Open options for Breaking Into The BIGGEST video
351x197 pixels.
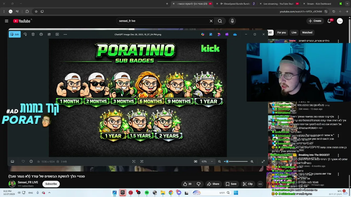point(338,155)
